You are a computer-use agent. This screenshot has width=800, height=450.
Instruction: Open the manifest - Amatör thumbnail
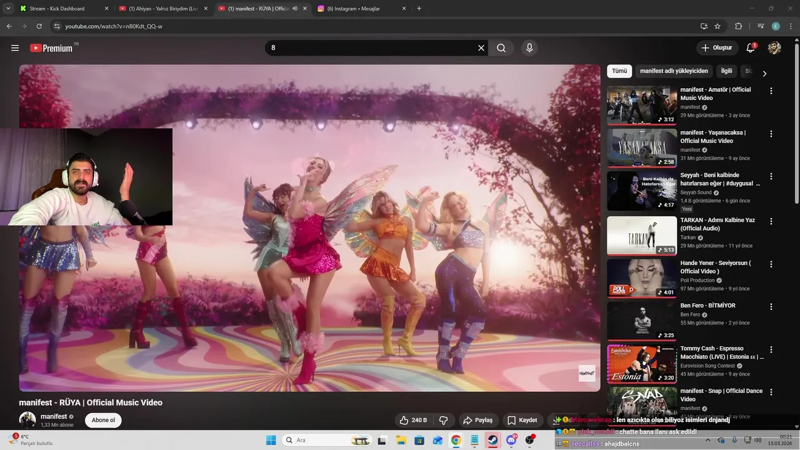point(642,105)
